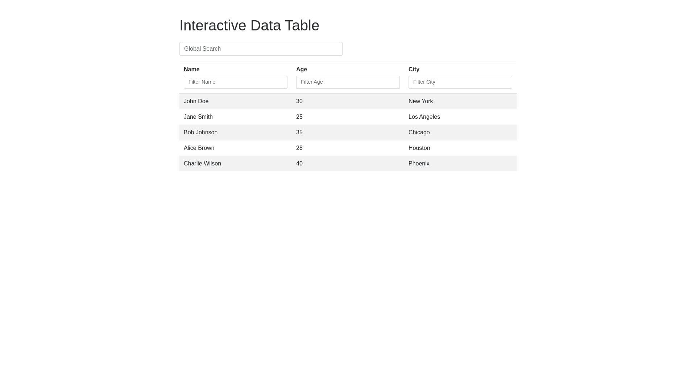This screenshot has width=696, height=391.
Task: Click the New York city cell
Action: (x=420, y=101)
